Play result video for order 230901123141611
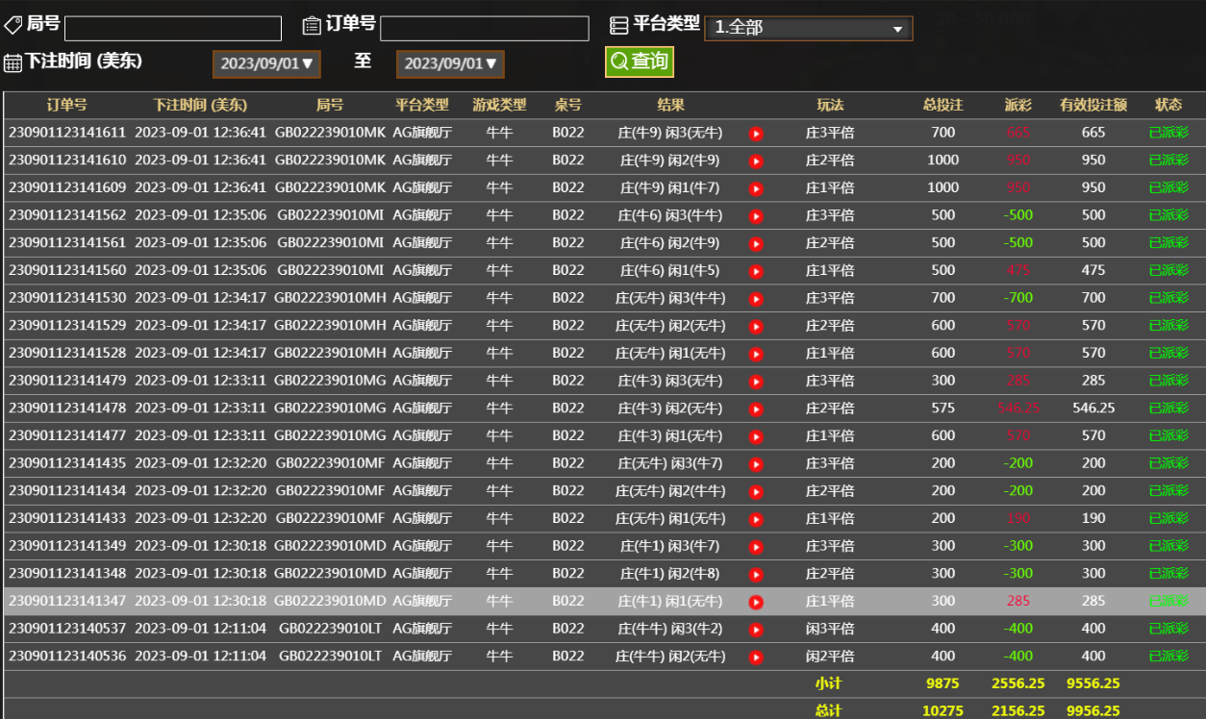Image resolution: width=1206 pixels, height=719 pixels. 756,134
